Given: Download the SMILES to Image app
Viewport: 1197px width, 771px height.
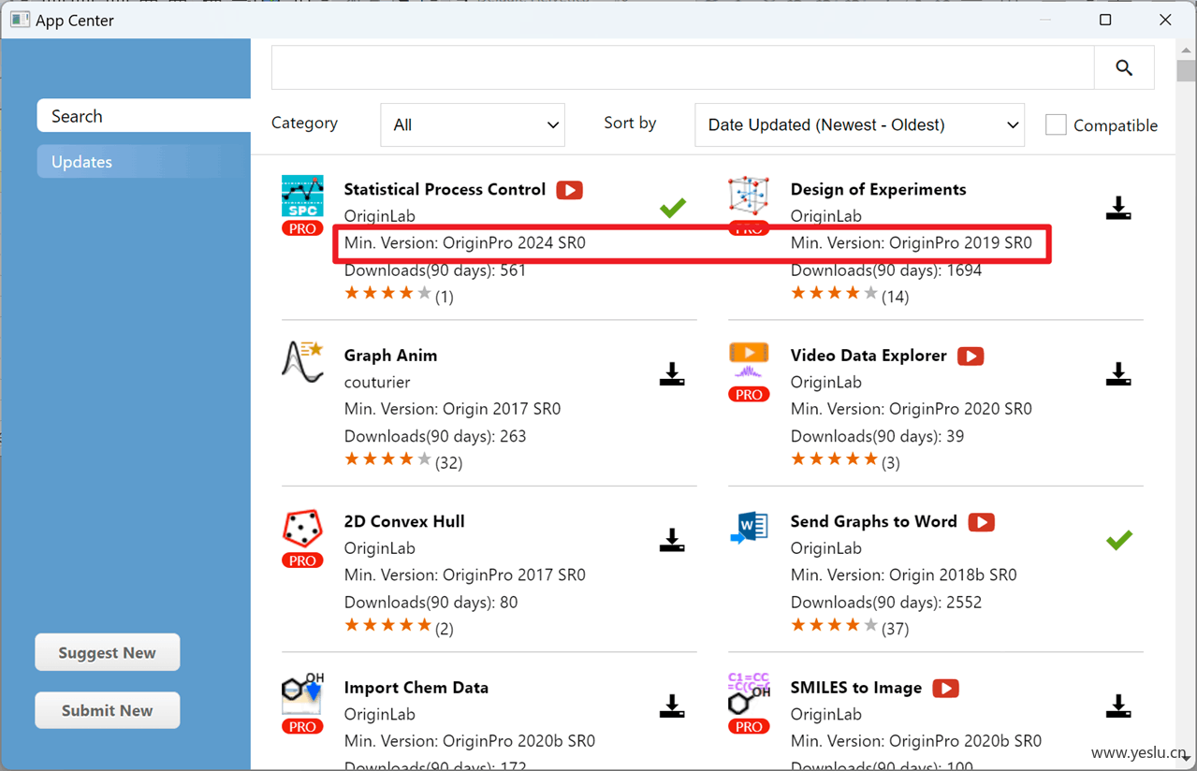Looking at the screenshot, I should (1118, 706).
